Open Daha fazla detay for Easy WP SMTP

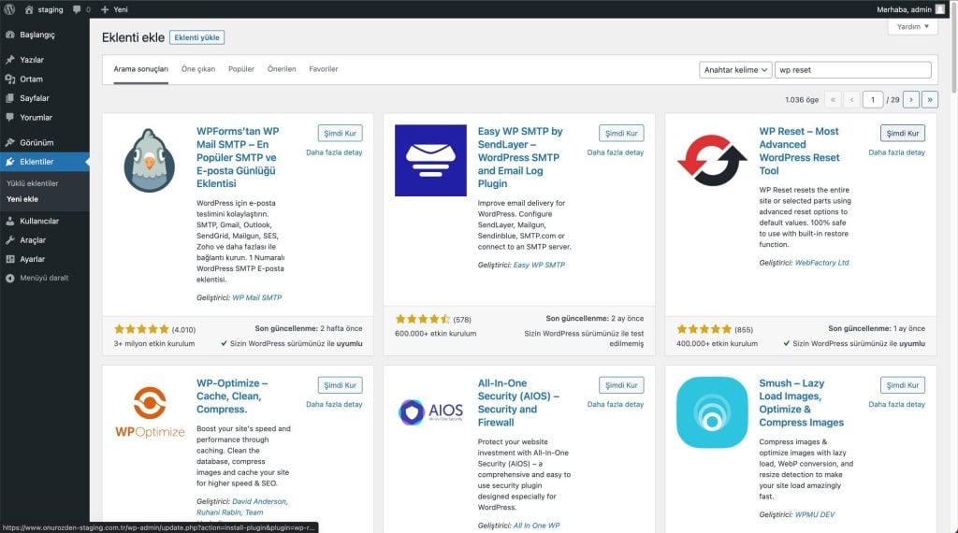pyautogui.click(x=616, y=152)
